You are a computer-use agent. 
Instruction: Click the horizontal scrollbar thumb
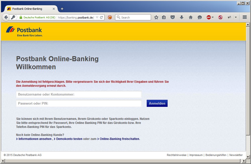[123, 161]
